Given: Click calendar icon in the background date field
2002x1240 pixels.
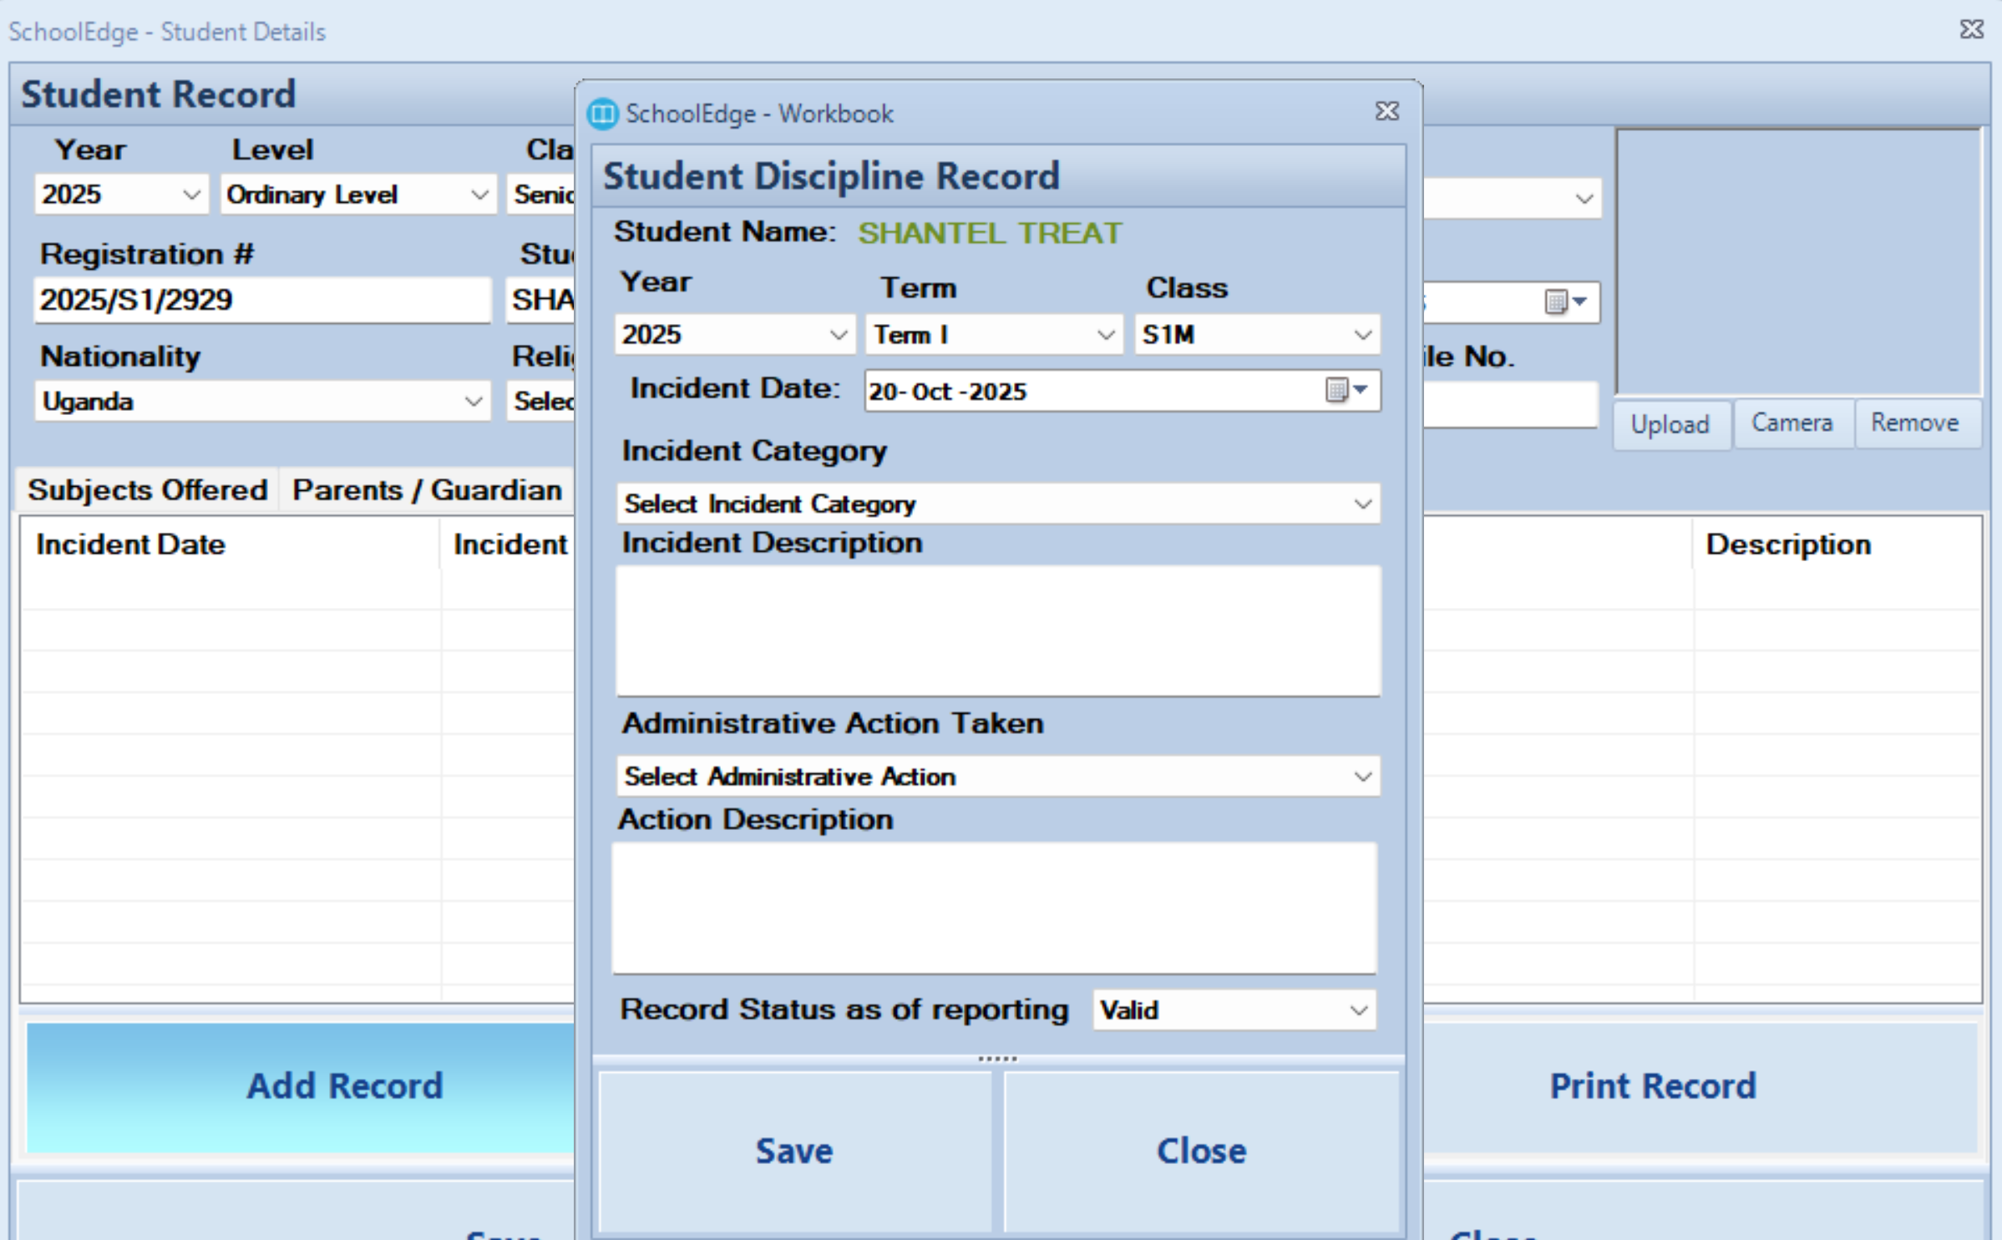Looking at the screenshot, I should (x=1555, y=301).
